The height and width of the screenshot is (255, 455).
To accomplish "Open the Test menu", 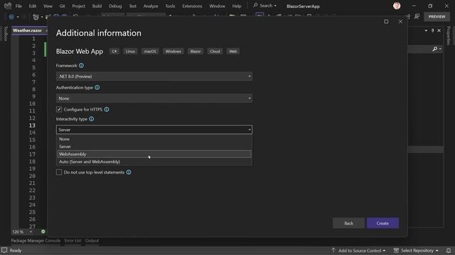I will coord(132,6).
